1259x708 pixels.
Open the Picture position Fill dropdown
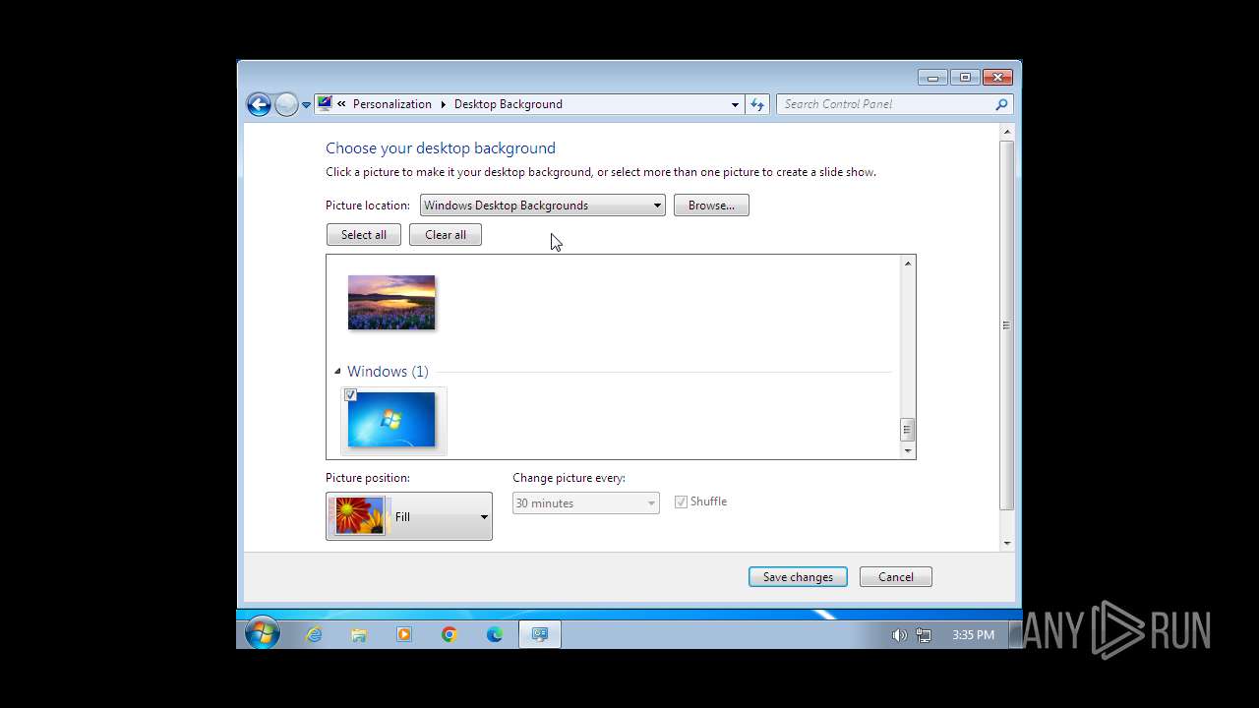pos(409,516)
